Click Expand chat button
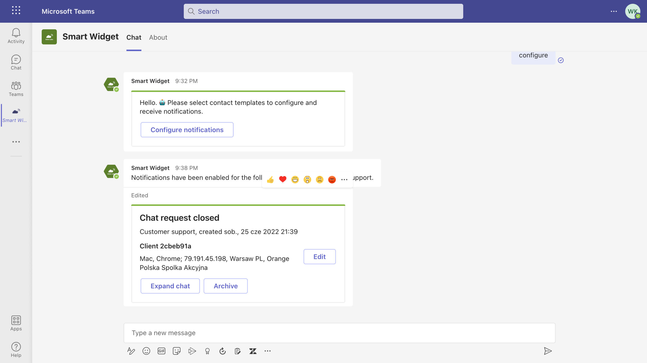The image size is (647, 363). 170,286
